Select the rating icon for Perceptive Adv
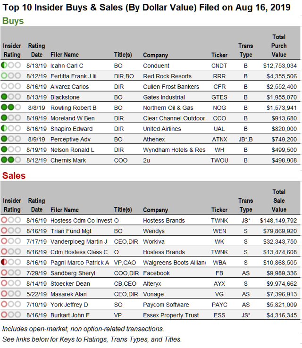 point(11,139)
